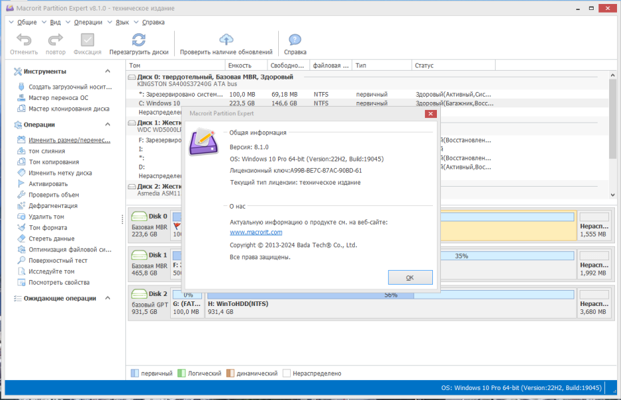
Task: Click volume list vertical scrollbar thumb
Action: [x=613, y=119]
